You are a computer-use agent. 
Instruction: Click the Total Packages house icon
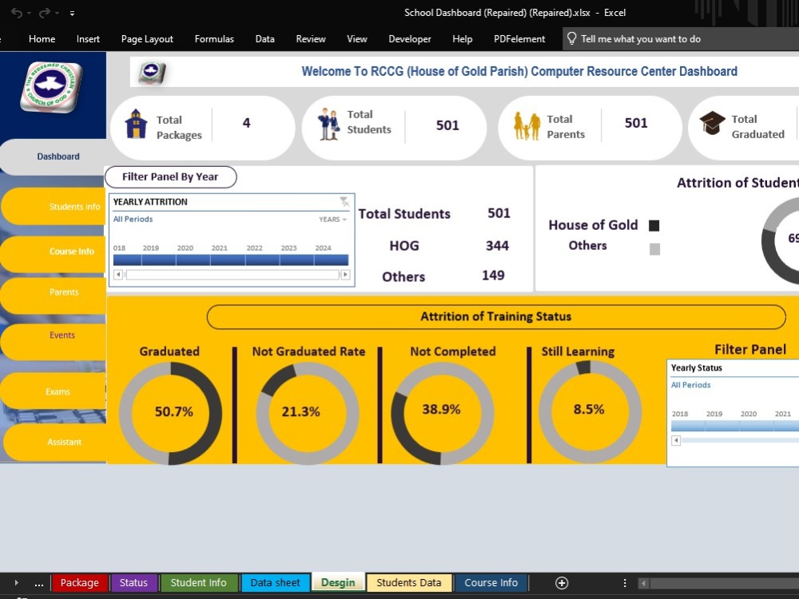pyautogui.click(x=136, y=124)
